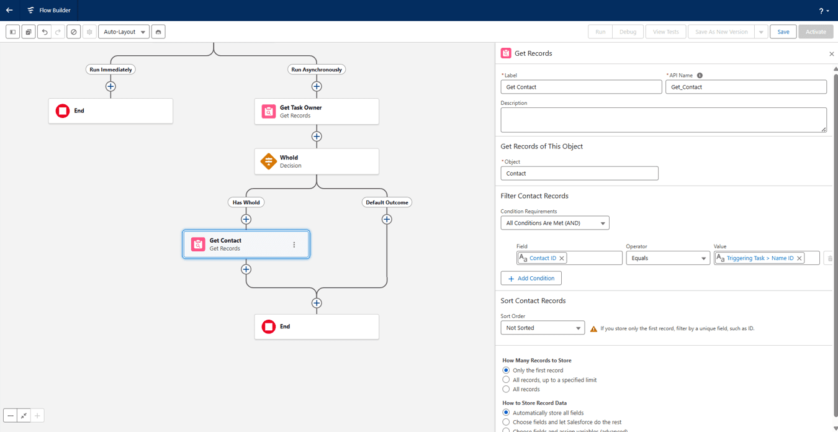Image resolution: width=838 pixels, height=432 pixels.
Task: Click Save As New Version
Action: (x=721, y=32)
